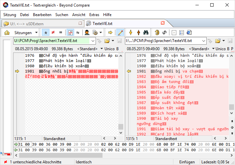The image size is (235, 165).
Task: Open the Suchen menu
Action: (62, 15)
